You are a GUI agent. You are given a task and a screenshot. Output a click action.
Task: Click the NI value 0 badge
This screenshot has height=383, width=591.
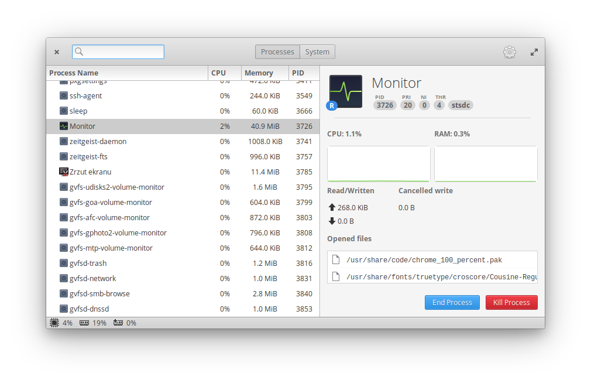tap(424, 105)
